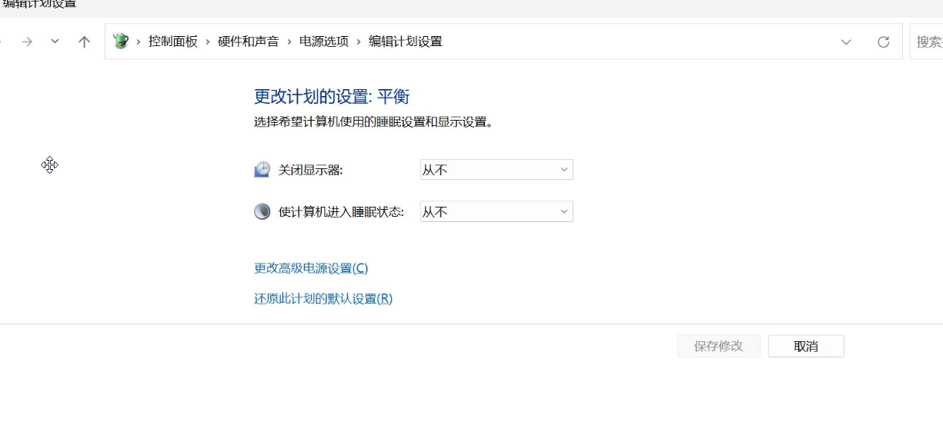Click the 保存修改 button
943x425 pixels.
(719, 346)
